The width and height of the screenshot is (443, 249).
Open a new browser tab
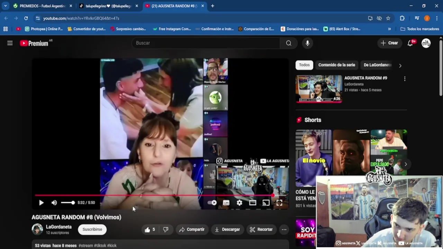click(213, 6)
